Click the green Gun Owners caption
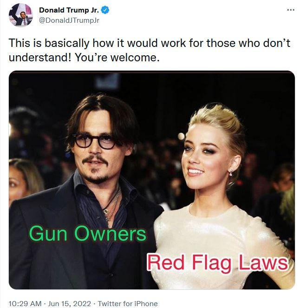Image resolution: width=300 pixels, height=308 pixels. (88, 234)
